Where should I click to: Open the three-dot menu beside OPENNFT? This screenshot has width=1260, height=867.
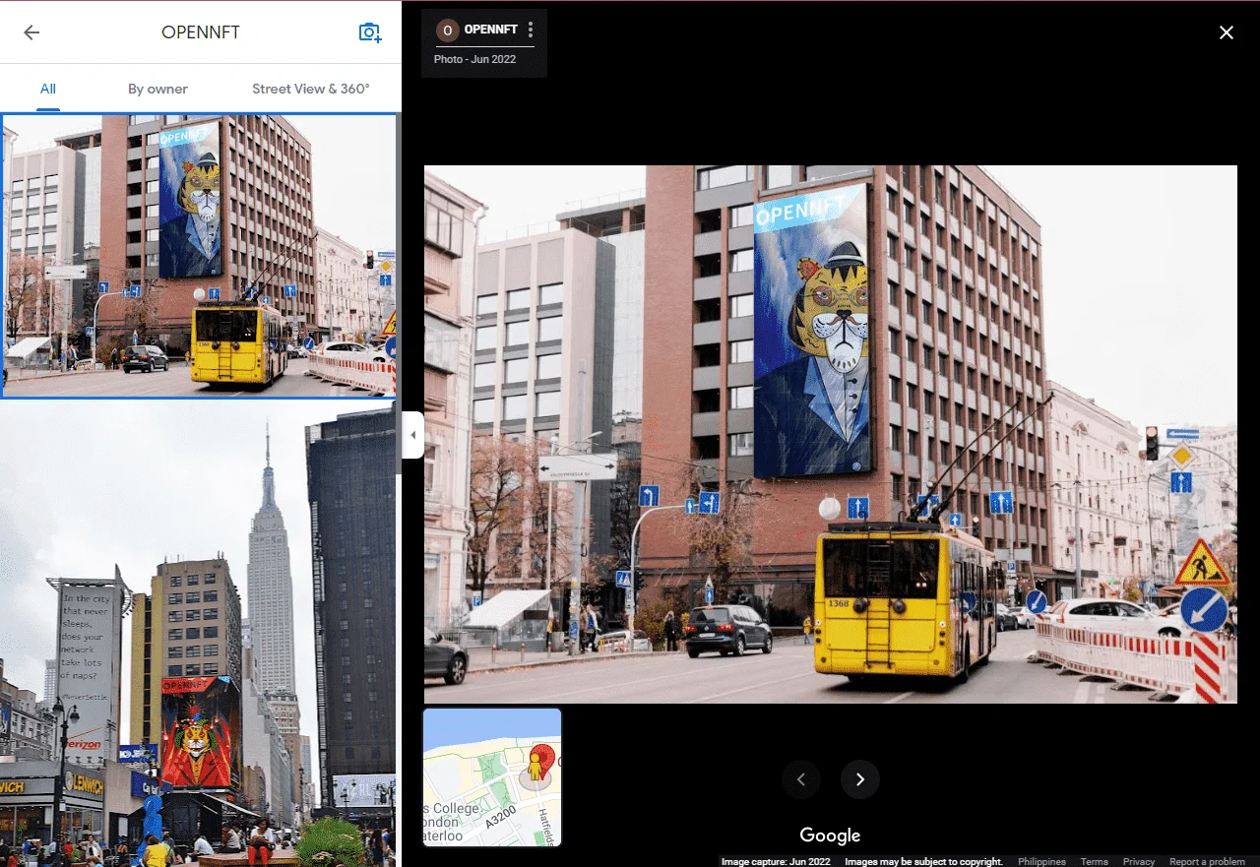531,31
